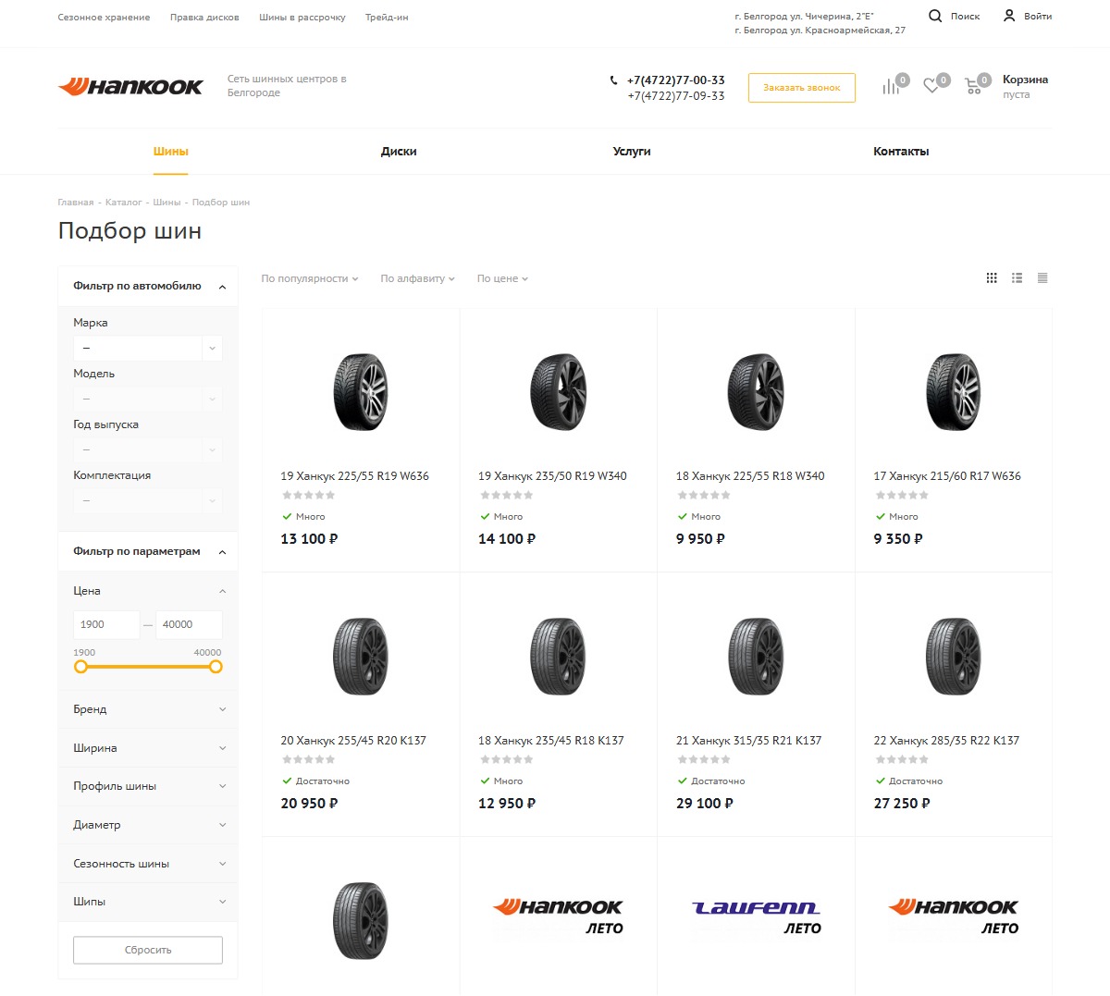
Task: Open the Hankook ЛЕТО banner in second column
Action: click(558, 917)
